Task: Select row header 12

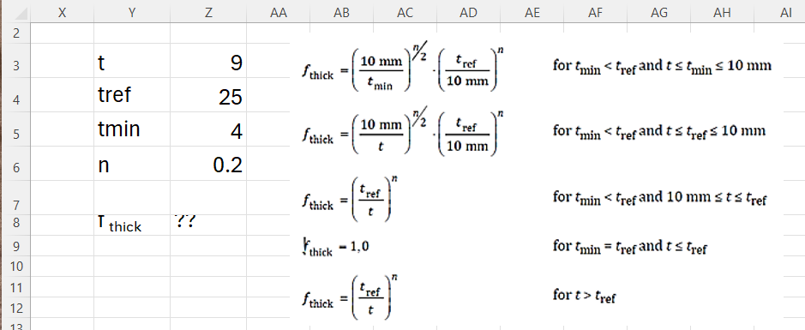Action: pos(15,307)
